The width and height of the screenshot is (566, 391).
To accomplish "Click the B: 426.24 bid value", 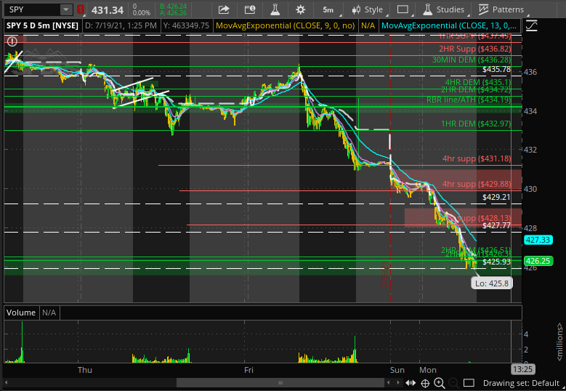I will tap(173, 7).
